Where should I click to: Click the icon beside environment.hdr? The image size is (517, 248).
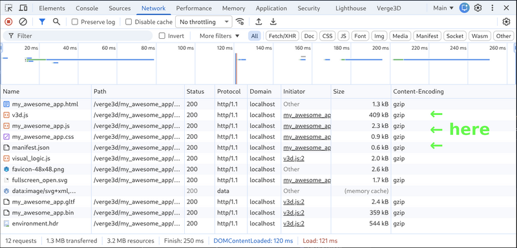tap(6, 223)
